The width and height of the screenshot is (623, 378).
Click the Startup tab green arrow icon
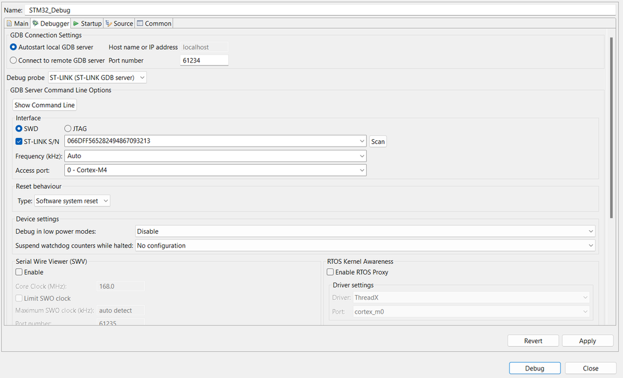click(76, 24)
